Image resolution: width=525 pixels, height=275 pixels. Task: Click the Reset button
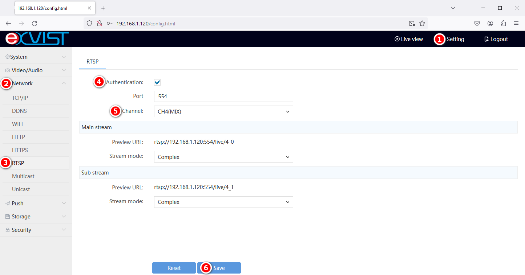click(174, 268)
